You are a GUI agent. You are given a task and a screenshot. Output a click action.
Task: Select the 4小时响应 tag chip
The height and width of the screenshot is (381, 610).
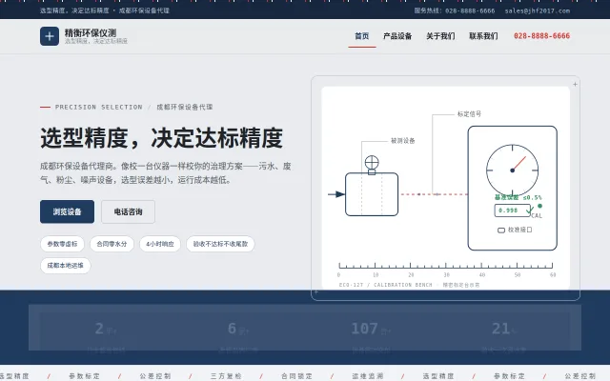tap(160, 244)
